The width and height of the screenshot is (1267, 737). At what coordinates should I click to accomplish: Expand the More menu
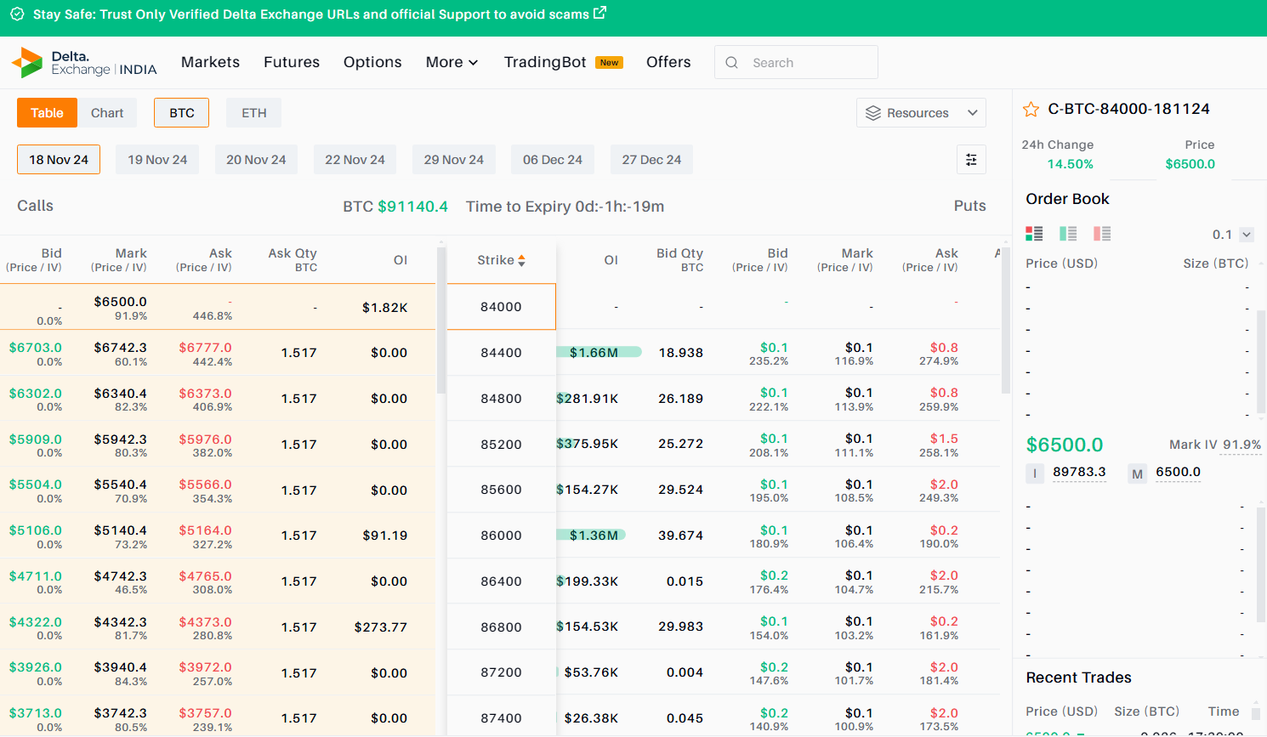[x=452, y=62]
